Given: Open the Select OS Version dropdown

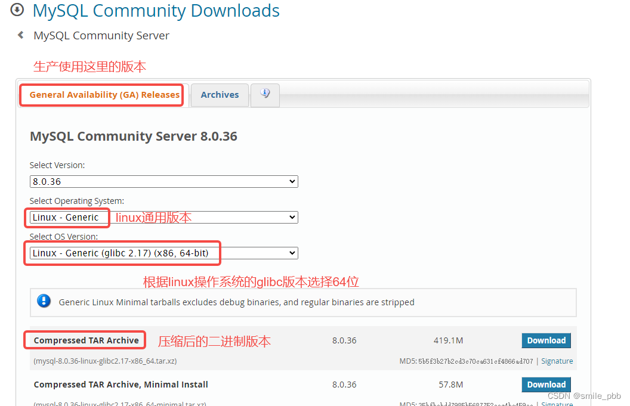Looking at the screenshot, I should 164,253.
